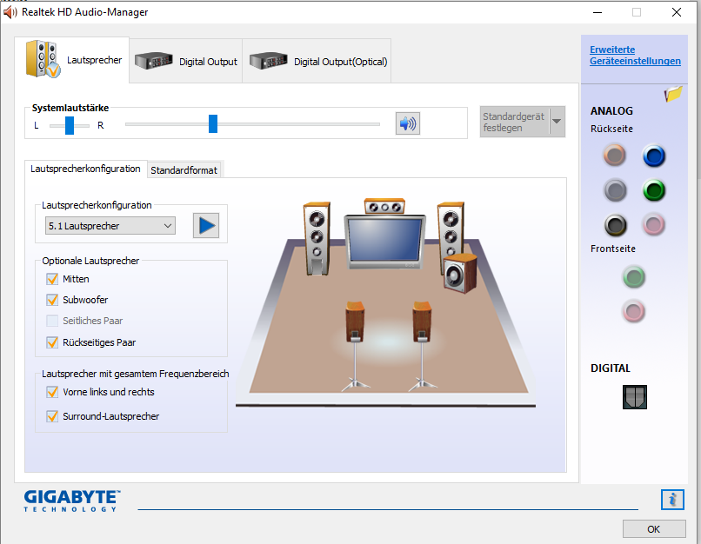Click the subwoofer in the room diagram
The image size is (701, 544).
[x=460, y=273]
